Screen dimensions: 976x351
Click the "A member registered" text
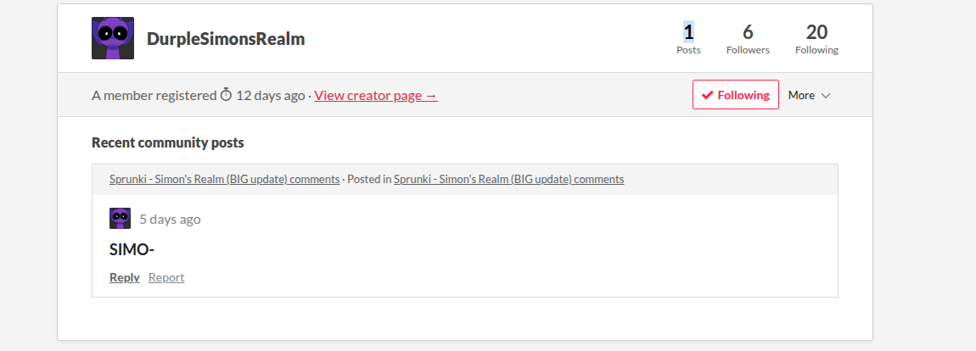tap(154, 95)
